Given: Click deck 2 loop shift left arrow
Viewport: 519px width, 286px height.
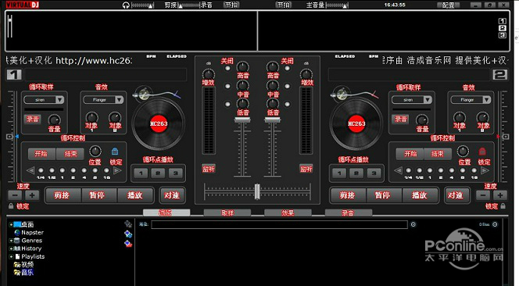Looking at the screenshot, I should coord(398,170).
